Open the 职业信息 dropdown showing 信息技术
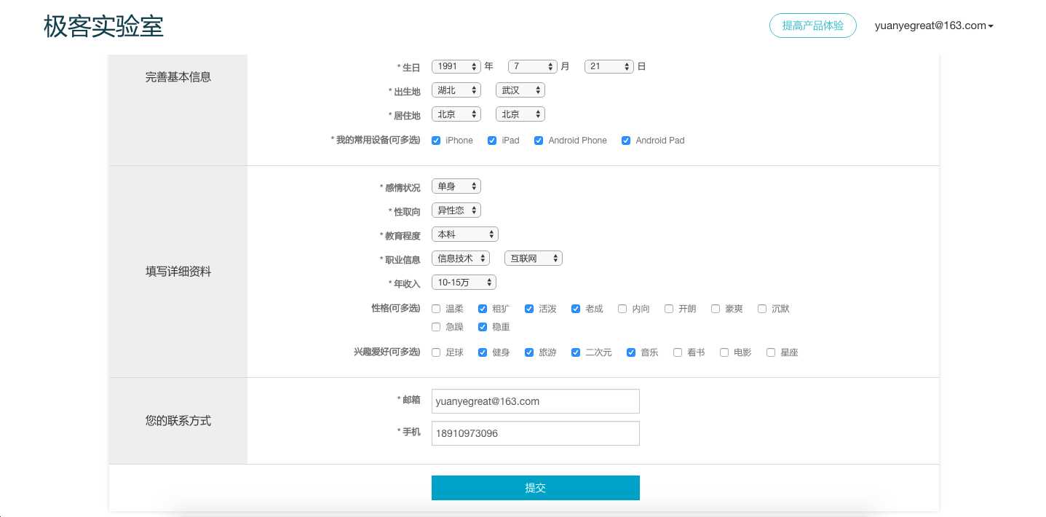This screenshot has height=517, width=1046. 461,258
